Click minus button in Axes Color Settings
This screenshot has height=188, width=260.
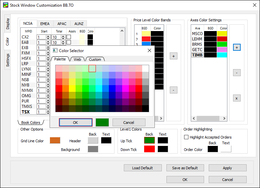236,72
